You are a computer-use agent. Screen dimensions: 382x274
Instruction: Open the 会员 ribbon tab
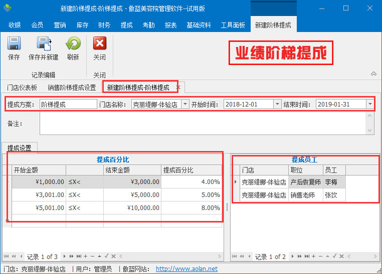click(x=37, y=25)
